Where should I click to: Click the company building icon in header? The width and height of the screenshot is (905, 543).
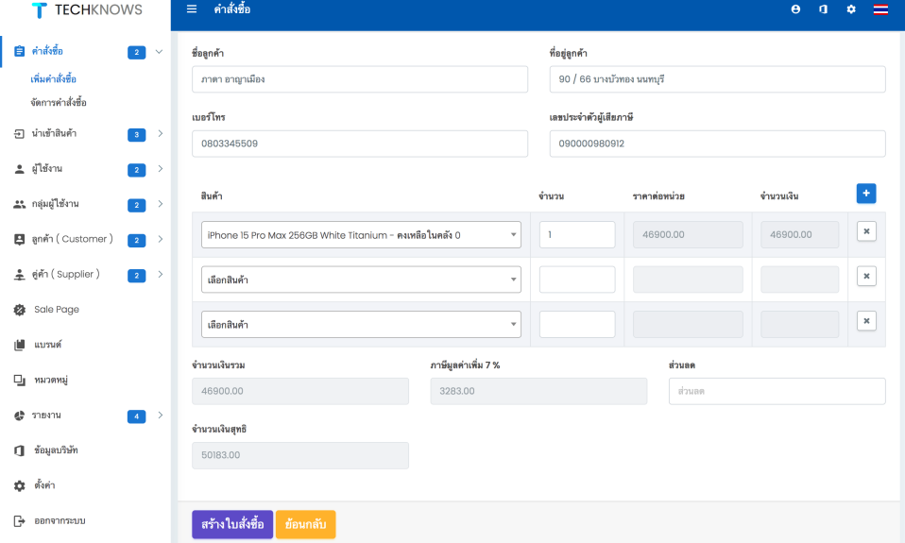[x=823, y=9]
